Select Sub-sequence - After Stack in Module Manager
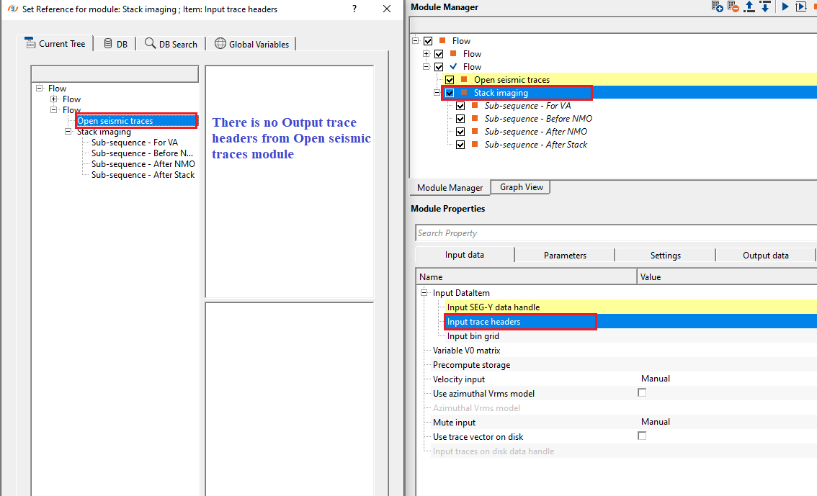The width and height of the screenshot is (817, 496). (535, 145)
